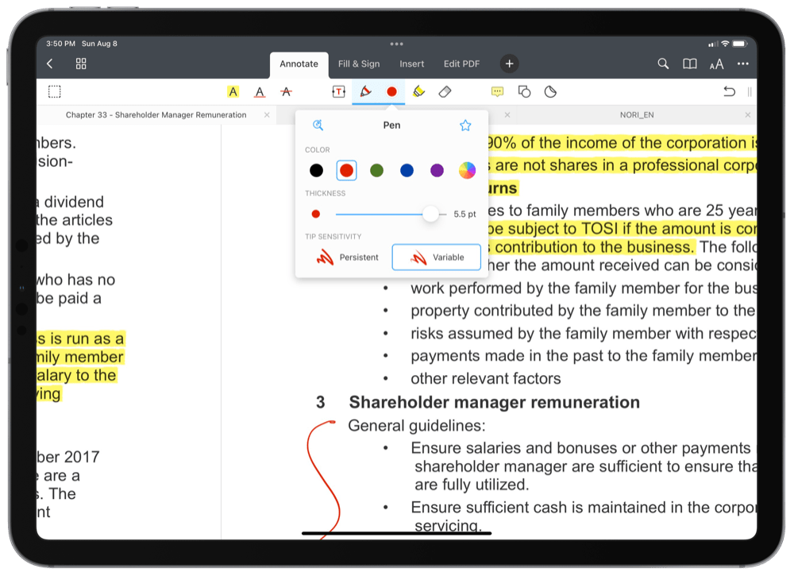Select the Eraser tool
The height and width of the screenshot is (576, 794).
pyautogui.click(x=445, y=91)
